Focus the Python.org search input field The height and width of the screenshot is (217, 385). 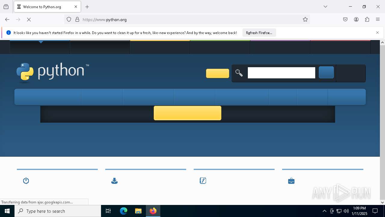[282, 73]
